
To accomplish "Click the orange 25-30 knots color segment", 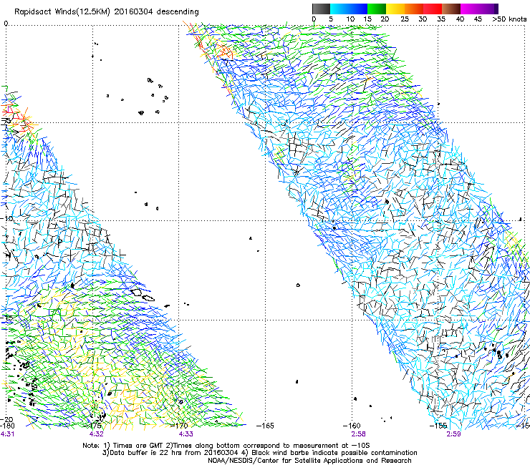I will 414,9.
